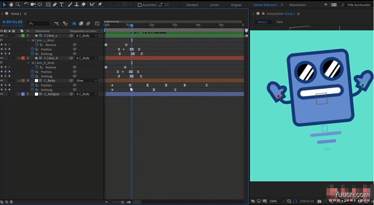Image resolution: width=374 pixels, height=205 pixels.
Task: Click orange label swatch of C_Body
Action: (x=23, y=81)
